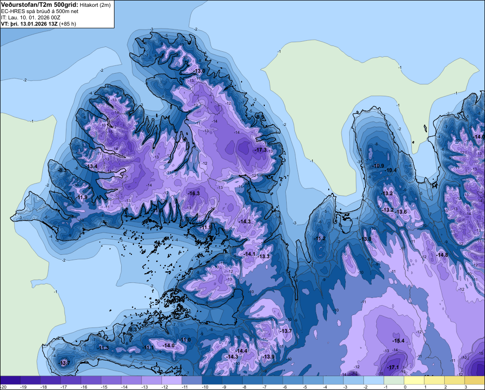Click legend swatch between -10 and -9
Image resolution: width=485 pixels, height=390 pixels.
pyautogui.click(x=212, y=380)
